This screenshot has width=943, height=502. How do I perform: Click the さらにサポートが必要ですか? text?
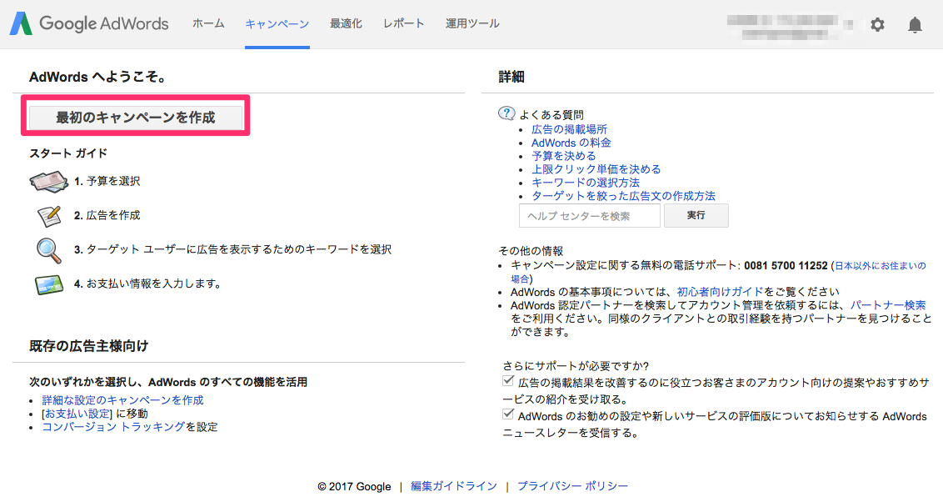pyautogui.click(x=576, y=366)
